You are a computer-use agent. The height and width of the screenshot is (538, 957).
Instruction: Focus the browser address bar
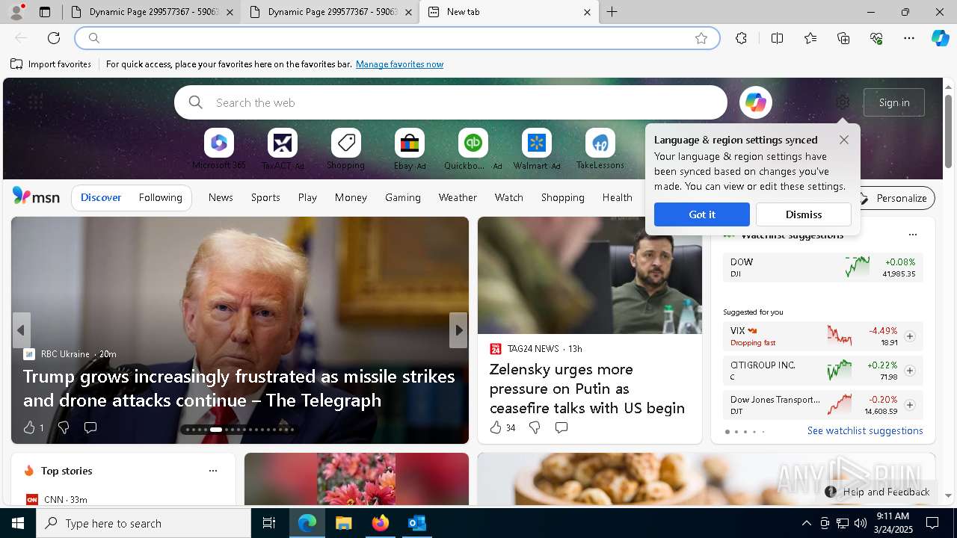pos(396,38)
